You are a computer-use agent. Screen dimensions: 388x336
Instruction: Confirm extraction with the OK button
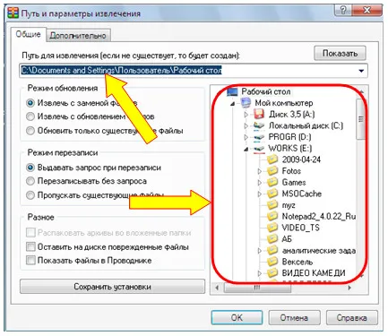237,317
